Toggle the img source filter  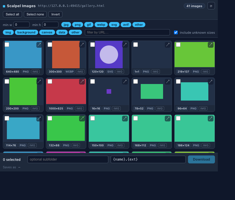(8, 32)
